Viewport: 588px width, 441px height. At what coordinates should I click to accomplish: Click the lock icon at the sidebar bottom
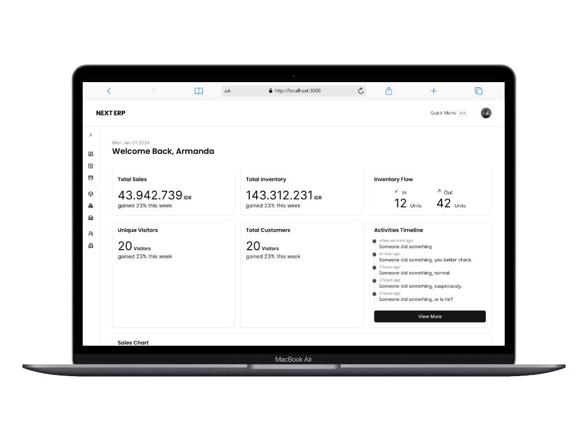coord(91,245)
